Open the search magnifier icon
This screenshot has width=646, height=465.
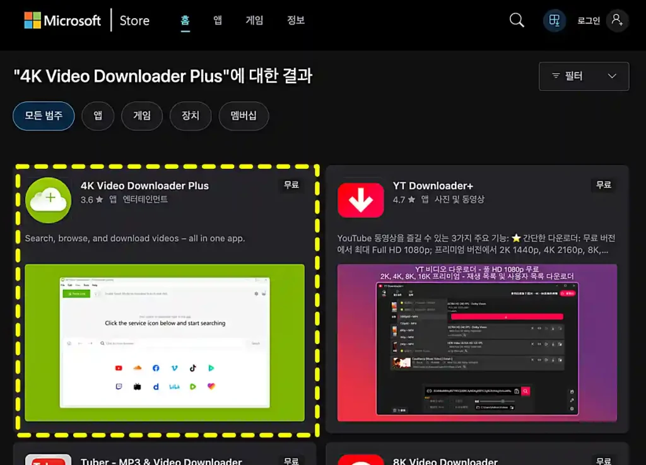coord(516,20)
